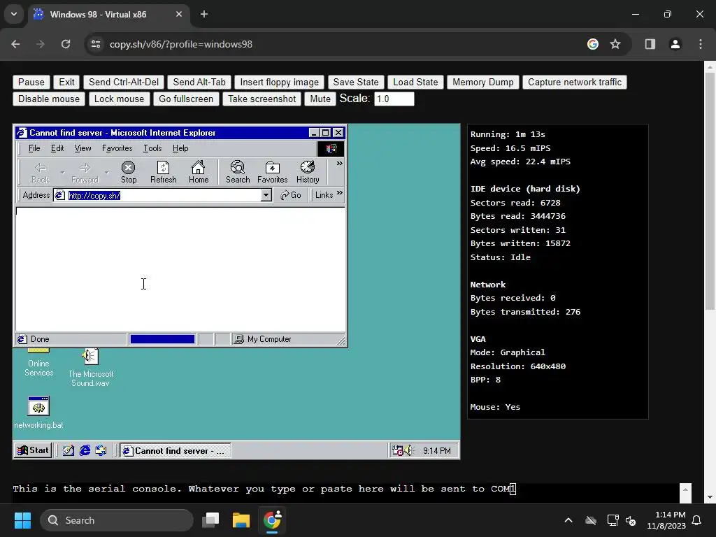Toggle the Mute button

tap(320, 99)
